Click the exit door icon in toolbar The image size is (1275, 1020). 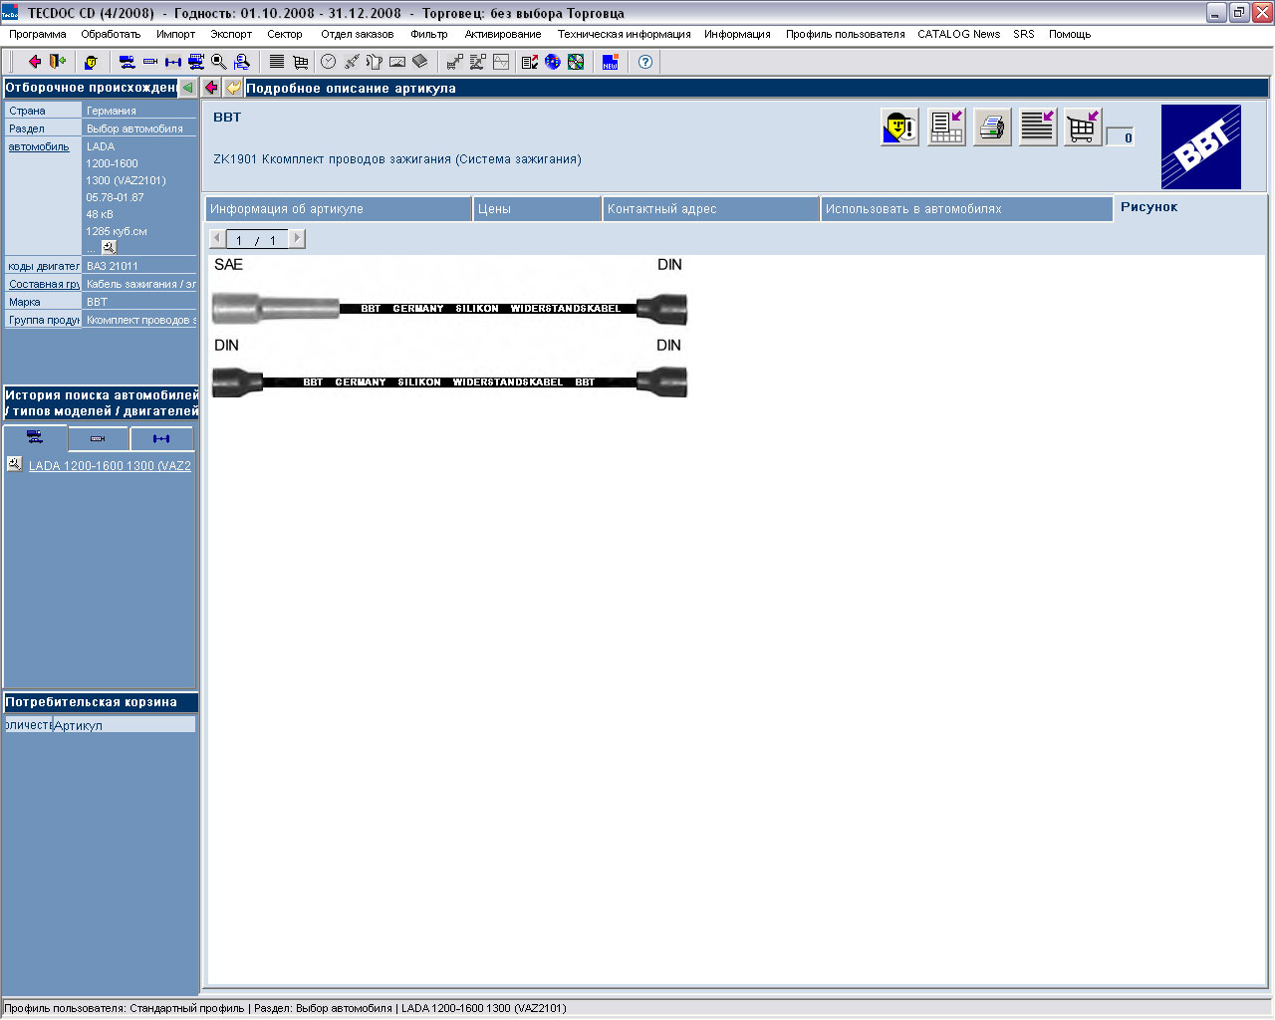[58, 62]
